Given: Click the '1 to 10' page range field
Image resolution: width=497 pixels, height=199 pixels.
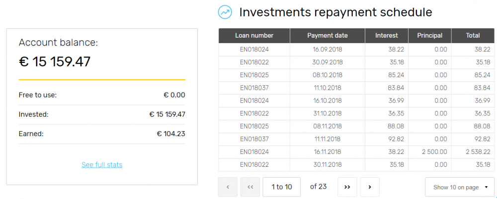Looking at the screenshot, I should (282, 187).
